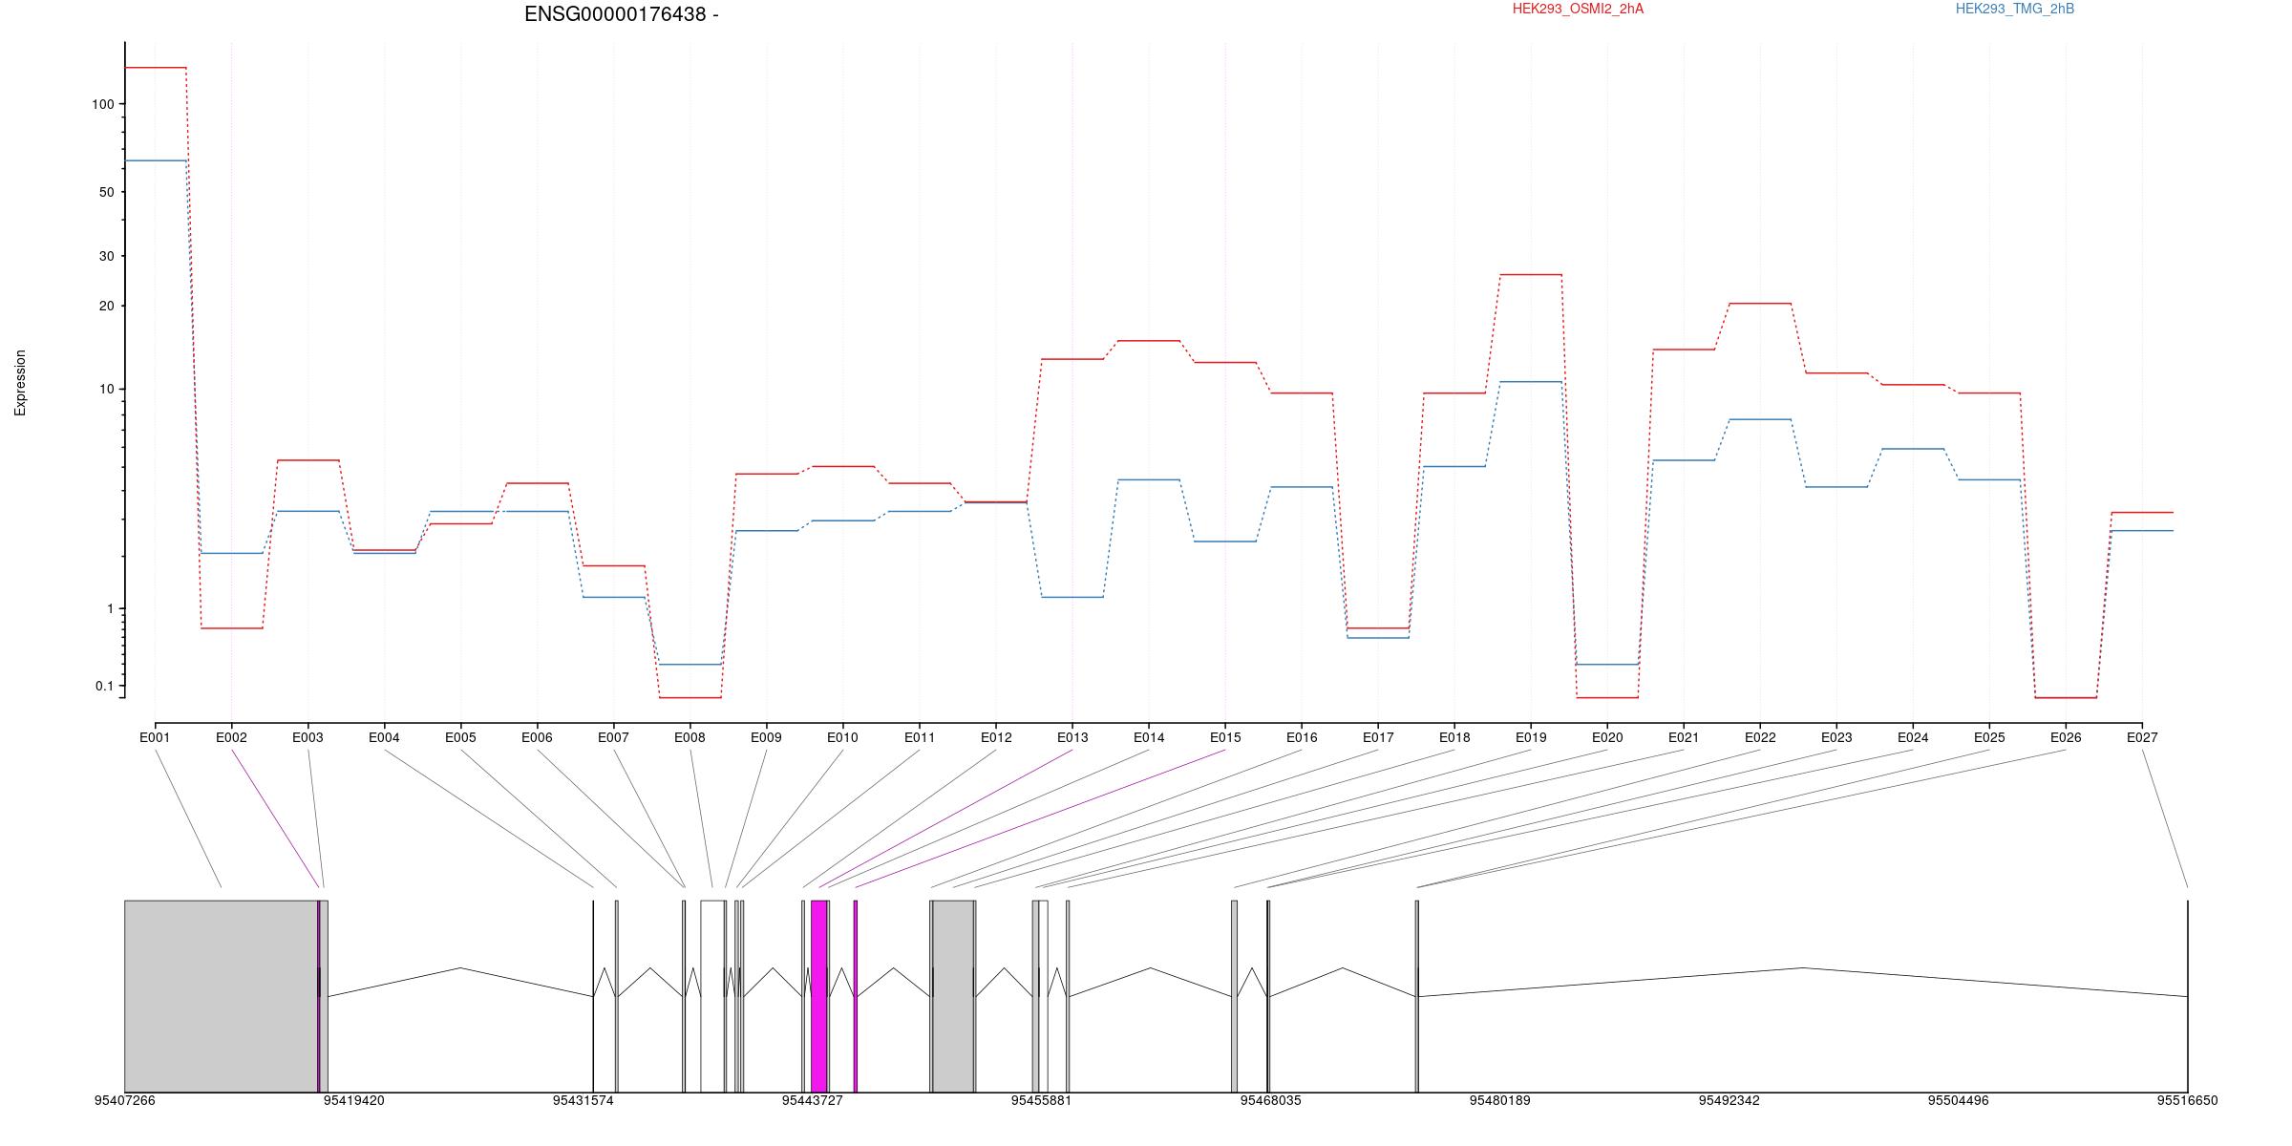Click exon label E023
Viewport: 2292px width, 1146px height.
1836,737
